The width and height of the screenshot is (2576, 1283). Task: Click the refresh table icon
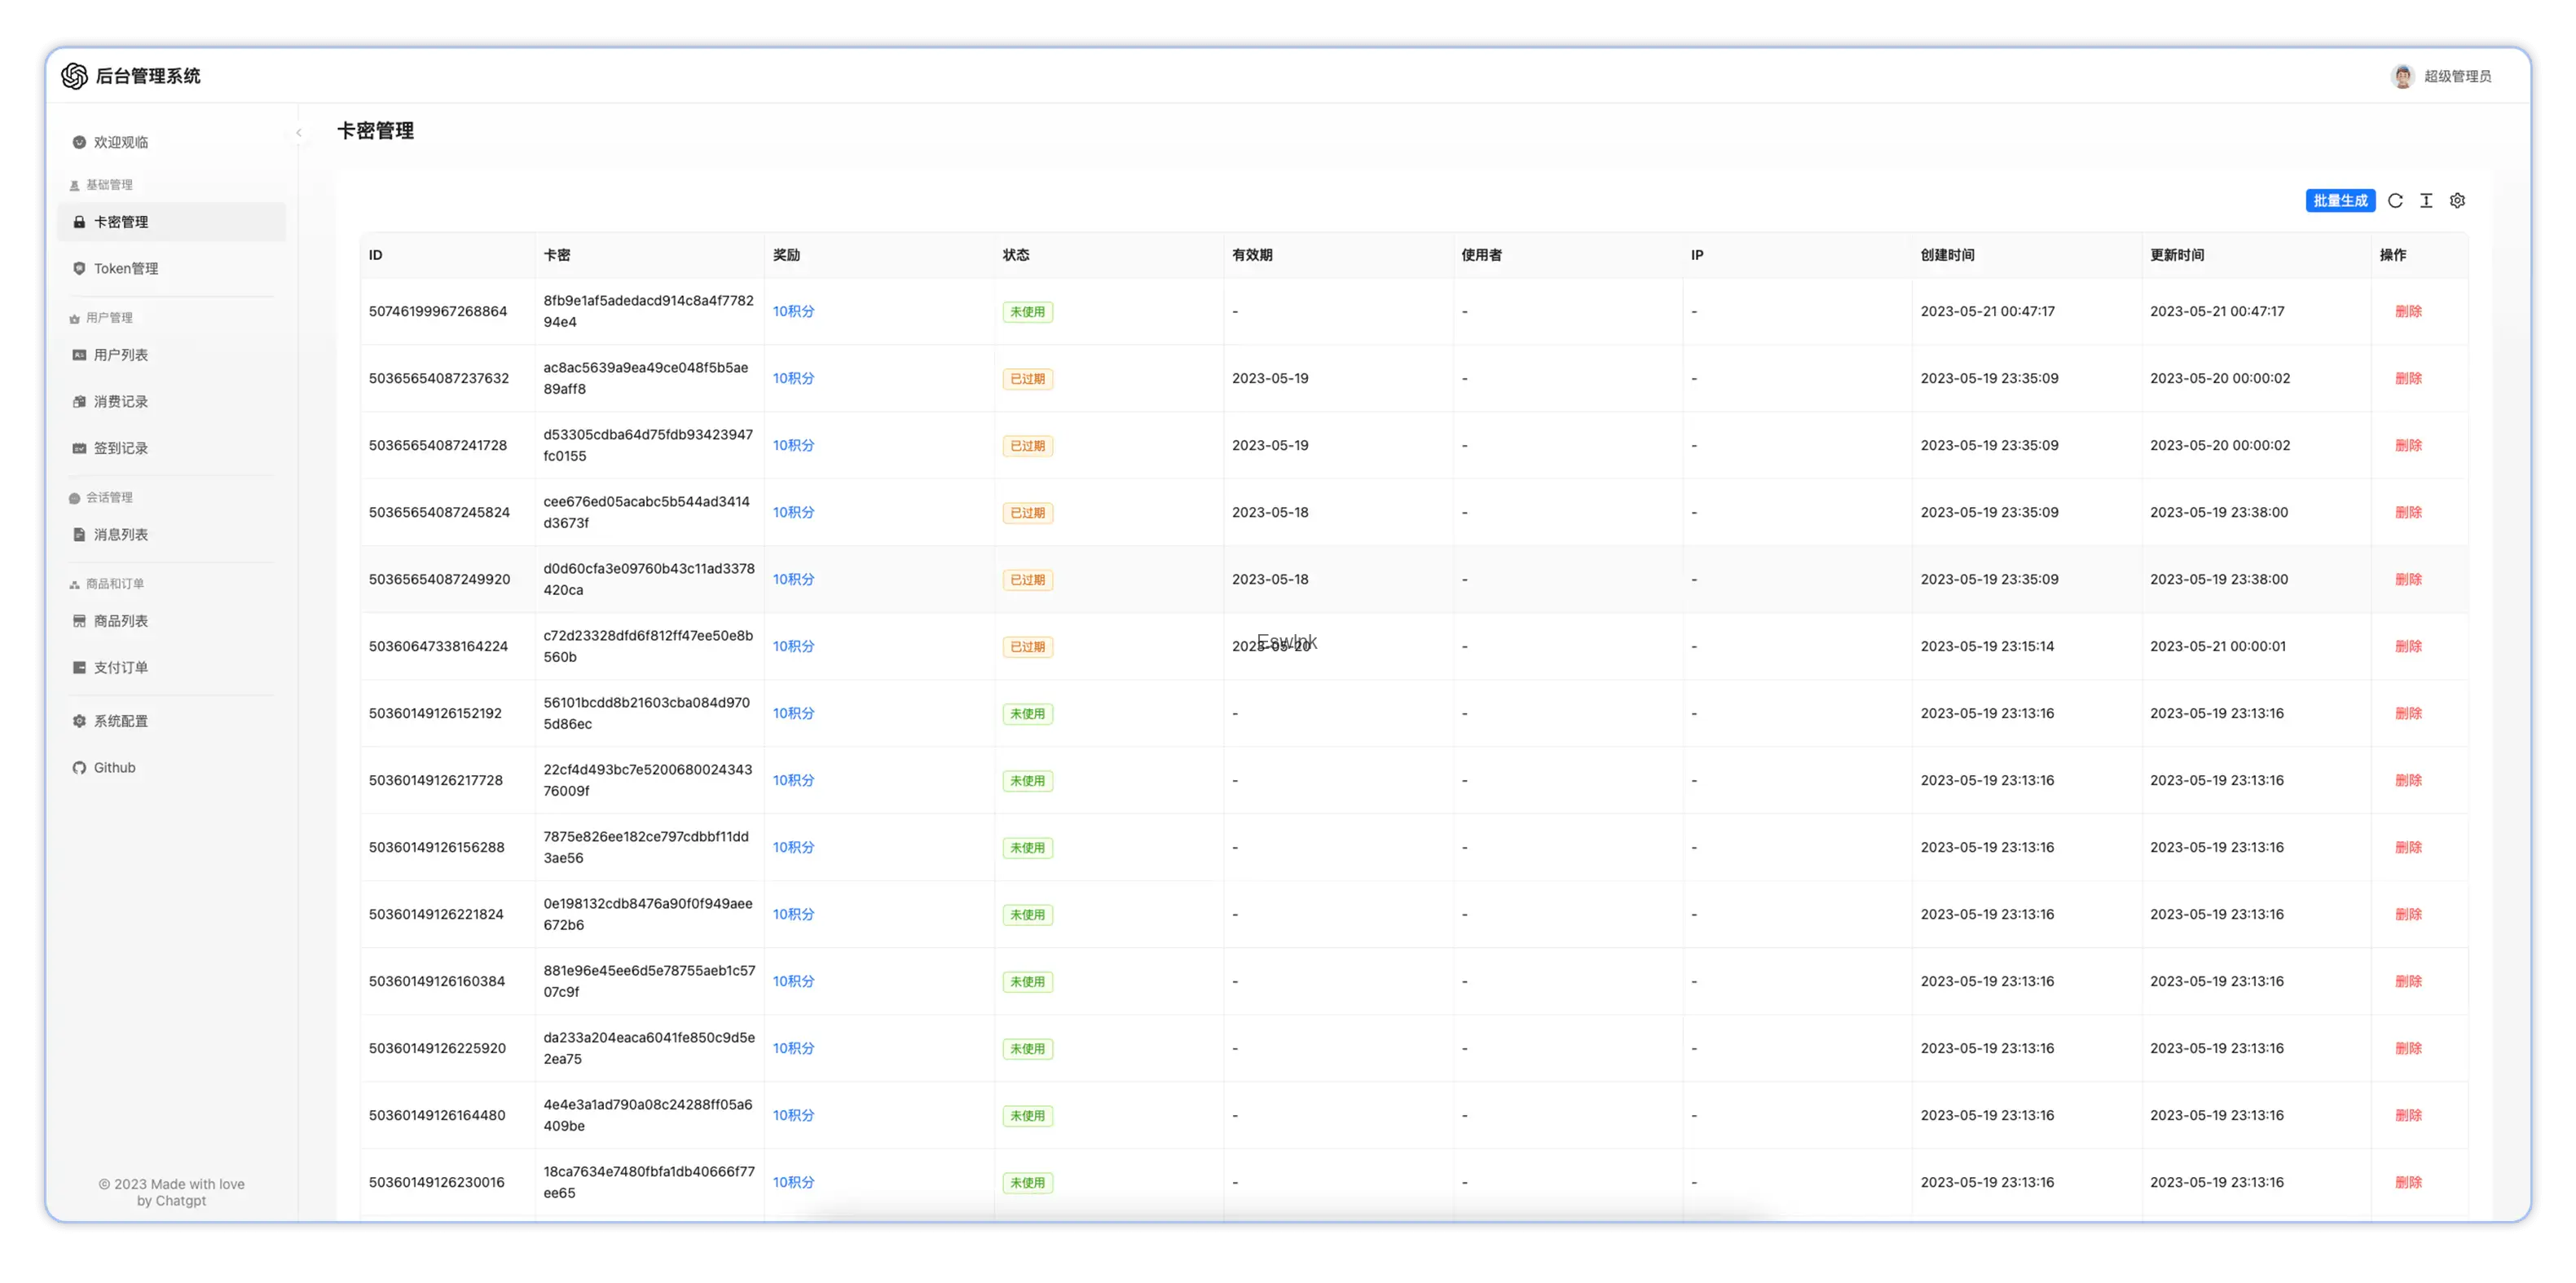2395,201
